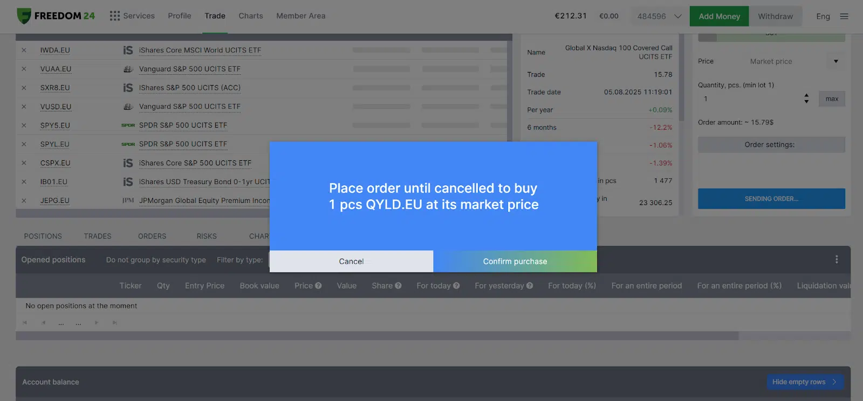Click the Add Money button
Screen dimensions: 863x401
coord(719,16)
